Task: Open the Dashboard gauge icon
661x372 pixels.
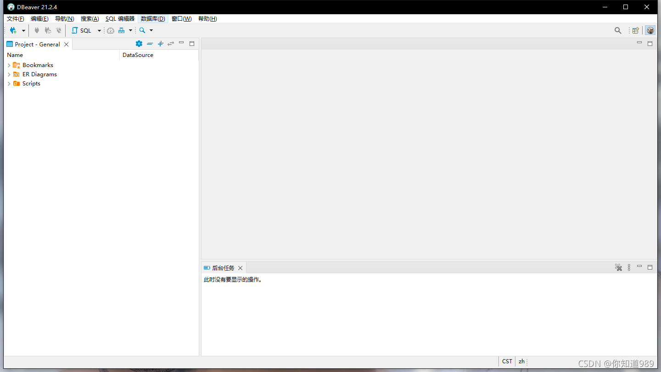Action: coord(111,30)
